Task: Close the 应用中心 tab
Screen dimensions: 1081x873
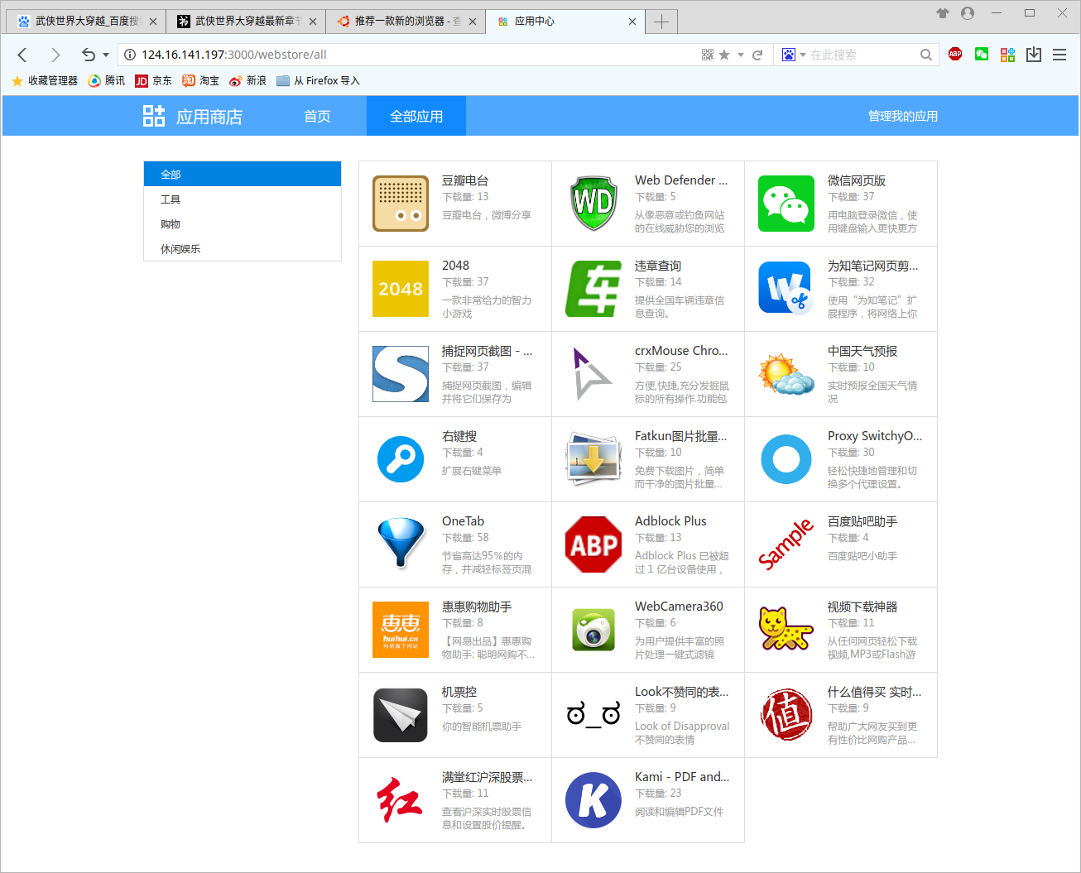Action: pyautogui.click(x=632, y=22)
